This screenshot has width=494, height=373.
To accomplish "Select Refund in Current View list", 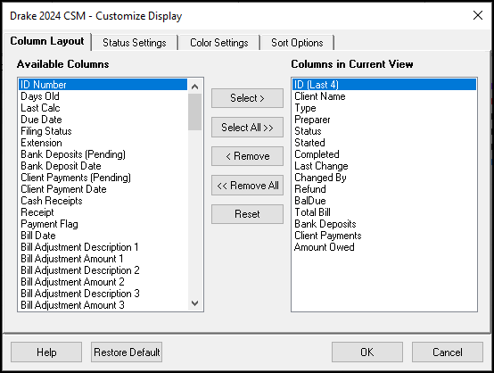I will click(x=384, y=189).
